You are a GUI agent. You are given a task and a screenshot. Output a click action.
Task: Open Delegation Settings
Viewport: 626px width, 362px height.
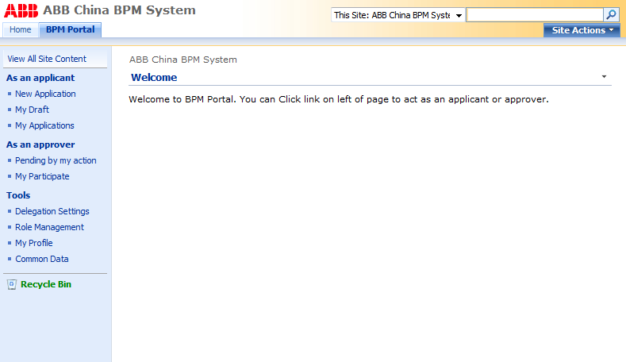coord(52,211)
